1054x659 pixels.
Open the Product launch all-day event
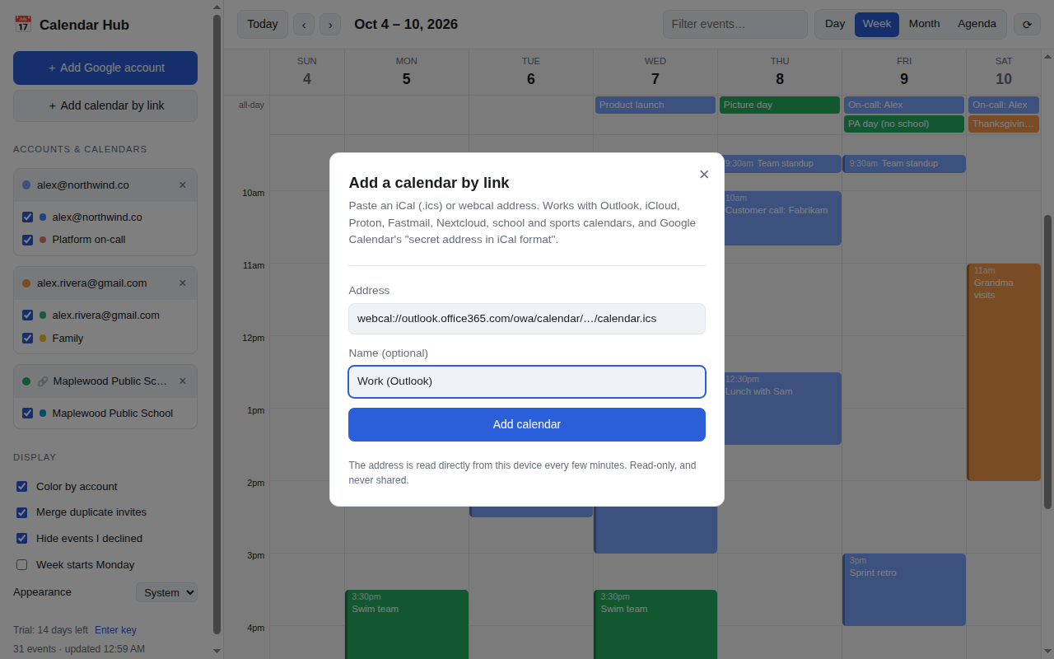pyautogui.click(x=655, y=105)
